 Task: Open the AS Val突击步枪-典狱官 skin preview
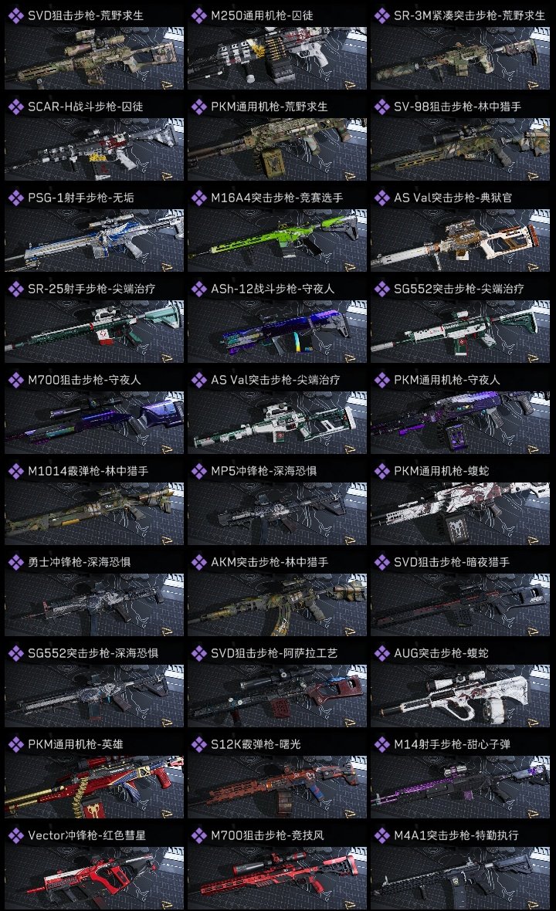point(460,241)
